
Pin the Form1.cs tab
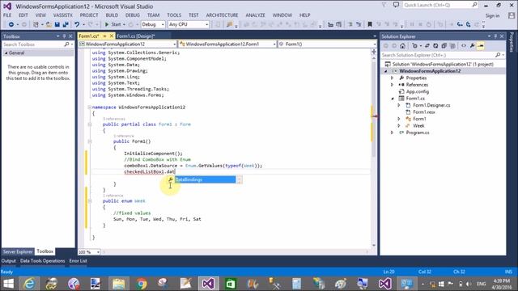coord(104,36)
